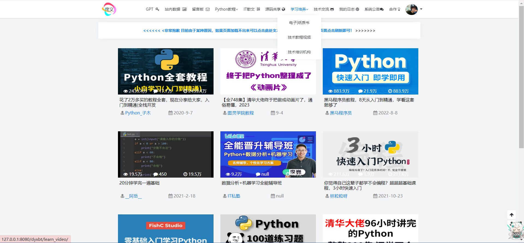This screenshot has height=243, width=524.
Task: Open author link __阿岳__
Action: [134, 196]
